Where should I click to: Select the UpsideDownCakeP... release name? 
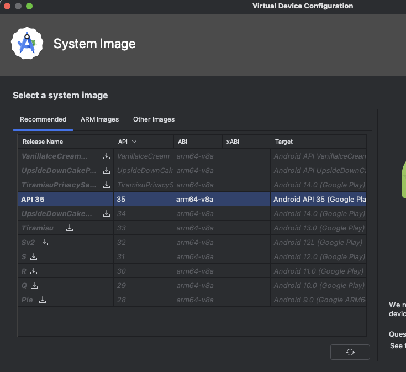pos(59,170)
